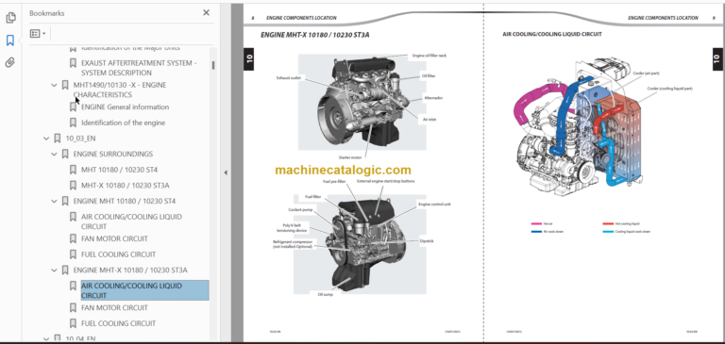Image resolution: width=725 pixels, height=344 pixels.
Task: Select the MHT 10180 / 10230 ST4 bookmark
Action: click(119, 170)
